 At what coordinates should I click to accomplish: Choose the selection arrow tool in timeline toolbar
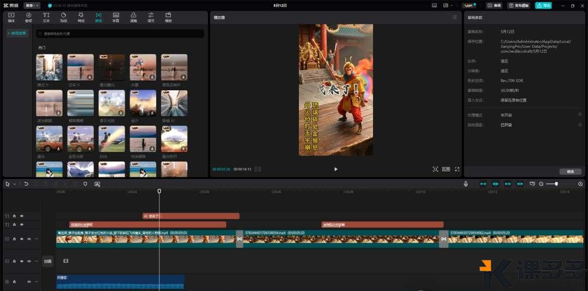click(x=8, y=184)
